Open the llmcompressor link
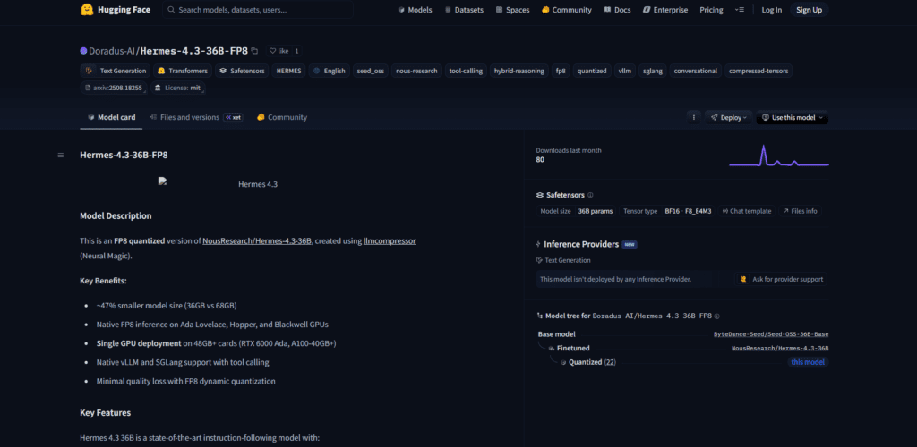 (390, 240)
